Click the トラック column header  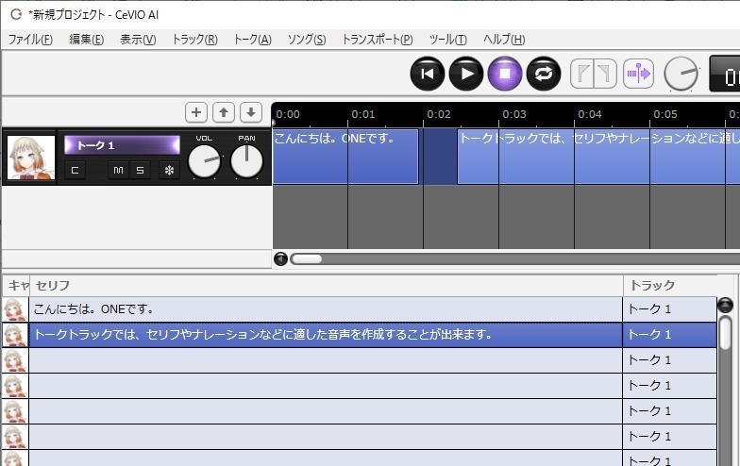click(x=670, y=285)
